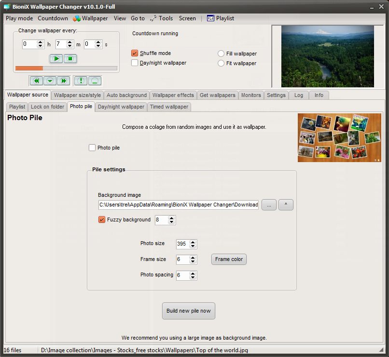Open the Get wallpapers tab
The width and height of the screenshot is (389, 357).
217,95
